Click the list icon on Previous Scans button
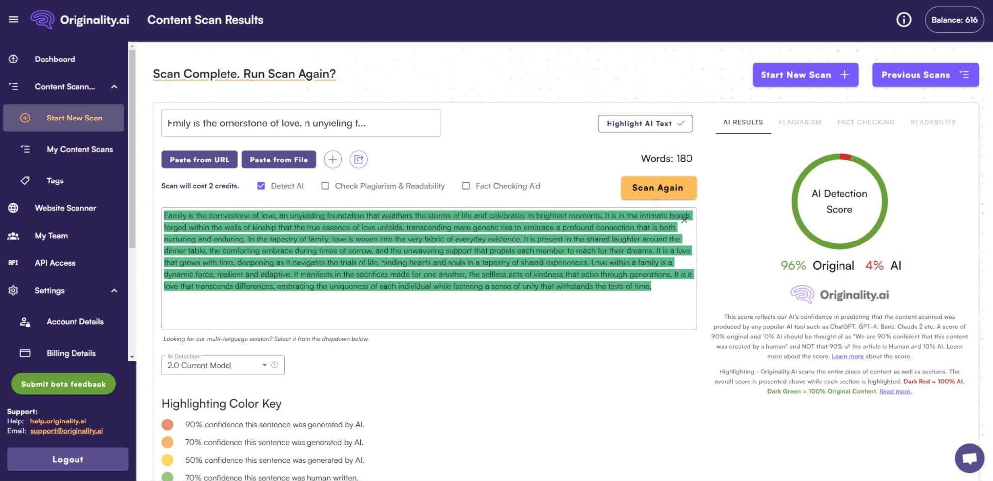 pos(964,75)
